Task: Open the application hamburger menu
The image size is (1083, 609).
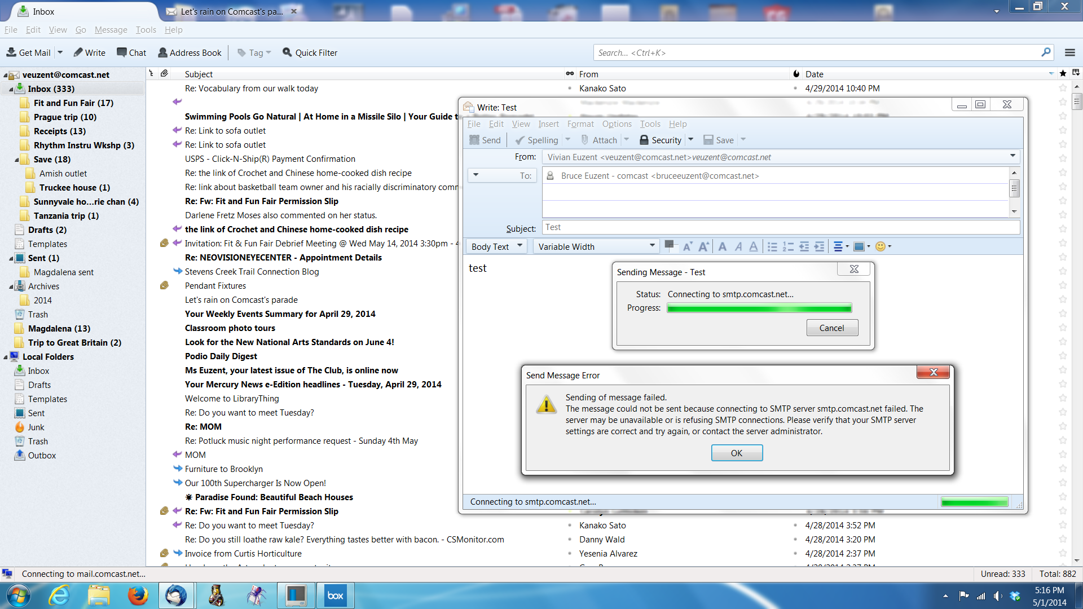Action: [x=1069, y=52]
